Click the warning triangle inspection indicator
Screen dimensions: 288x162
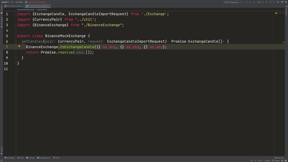coord(276,13)
